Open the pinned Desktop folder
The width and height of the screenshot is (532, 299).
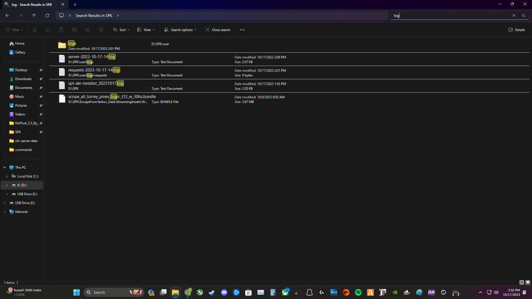(21, 70)
